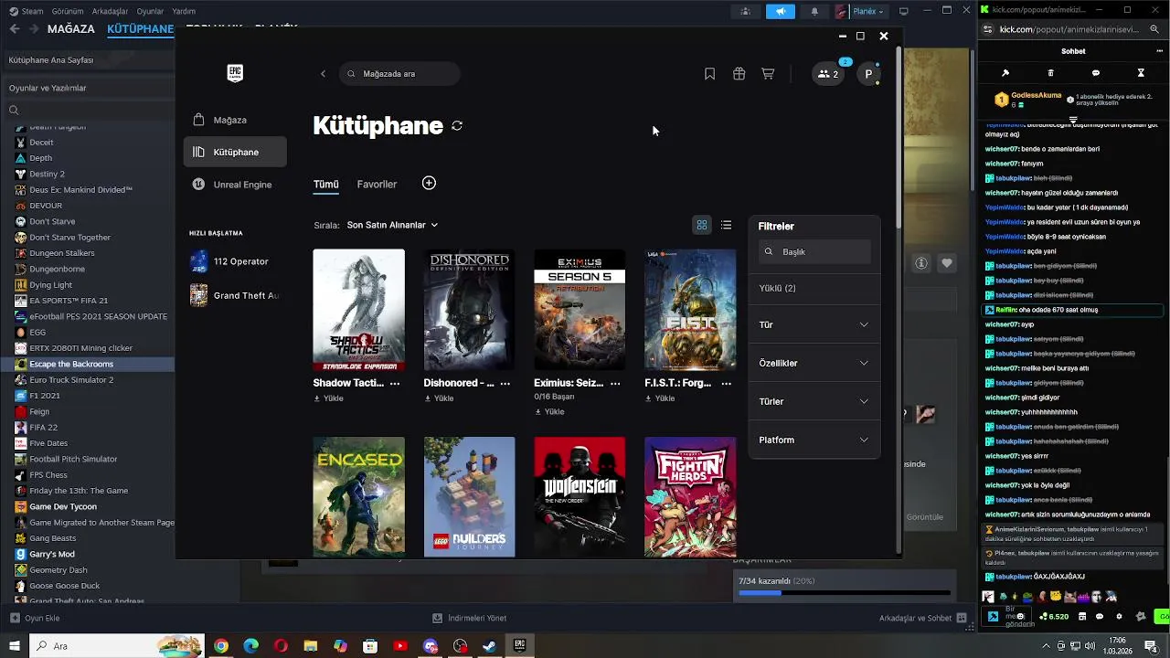Image resolution: width=1170 pixels, height=658 pixels.
Task: Open the Epic shopping cart icon
Action: tap(768, 74)
